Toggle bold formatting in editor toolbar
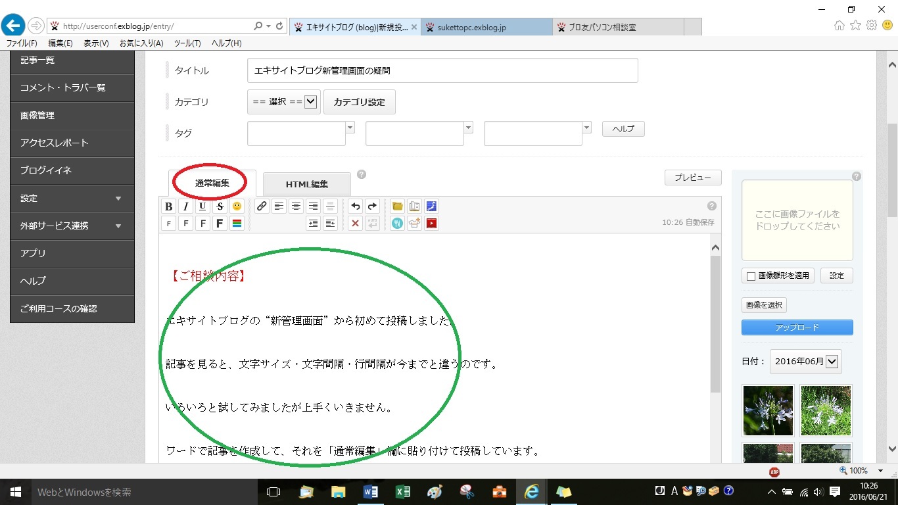 point(169,206)
